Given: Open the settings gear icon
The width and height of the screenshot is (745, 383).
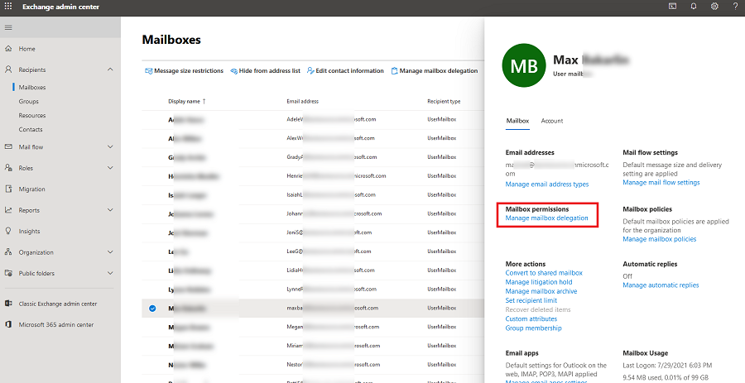Looking at the screenshot, I should pos(714,7).
